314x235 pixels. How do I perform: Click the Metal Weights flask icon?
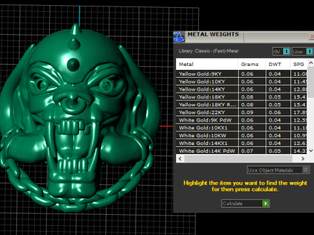click(x=179, y=37)
